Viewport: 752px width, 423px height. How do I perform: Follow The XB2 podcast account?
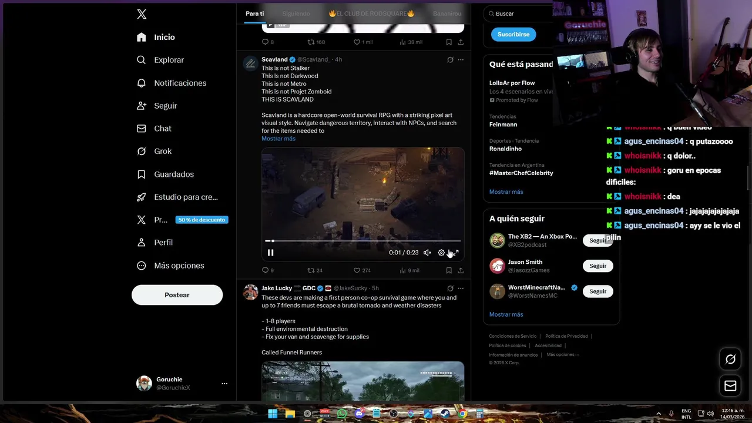pyautogui.click(x=597, y=240)
